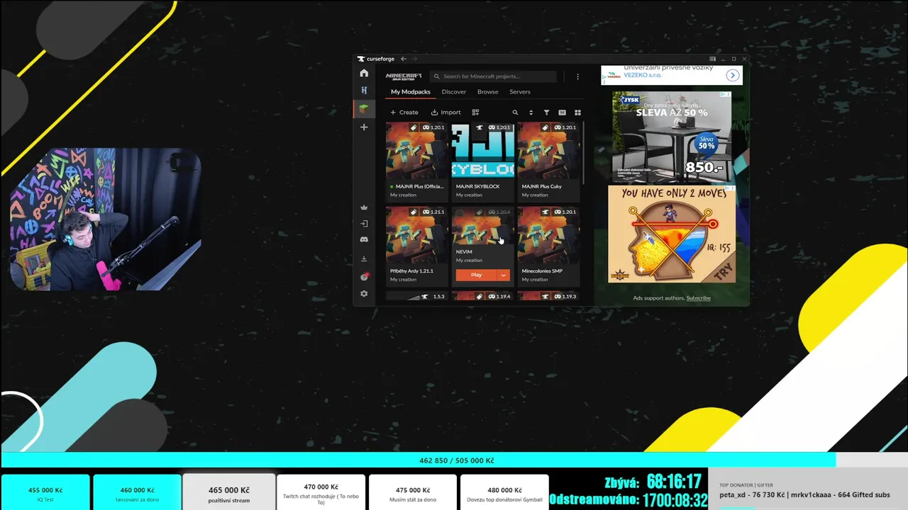Image resolution: width=908 pixels, height=510 pixels.
Task: Add a game with the plus sidebar icon
Action: point(364,127)
